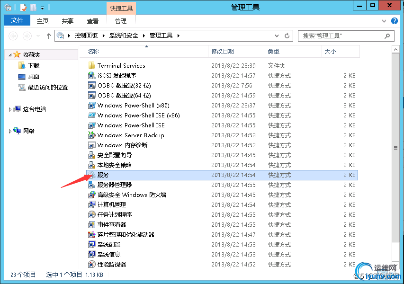Click the search magnifier icon
The image size is (404, 284).
pos(387,36)
